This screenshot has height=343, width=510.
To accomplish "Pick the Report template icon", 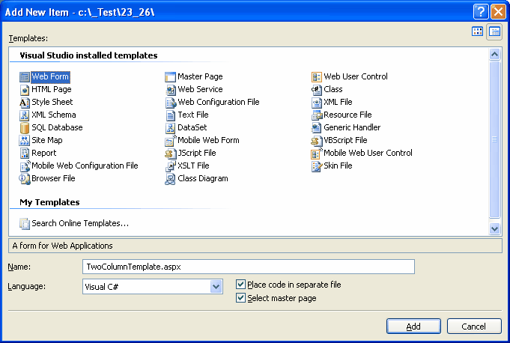I will [x=25, y=153].
